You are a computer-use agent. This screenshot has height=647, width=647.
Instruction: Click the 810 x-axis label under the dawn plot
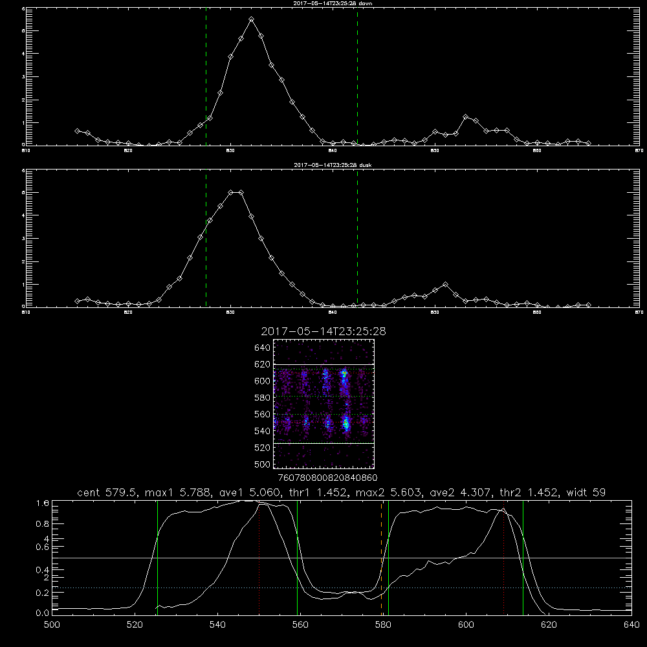(26, 151)
